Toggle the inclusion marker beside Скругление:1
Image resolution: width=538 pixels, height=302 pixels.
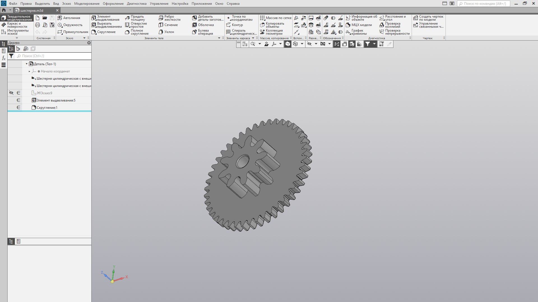tap(18, 108)
